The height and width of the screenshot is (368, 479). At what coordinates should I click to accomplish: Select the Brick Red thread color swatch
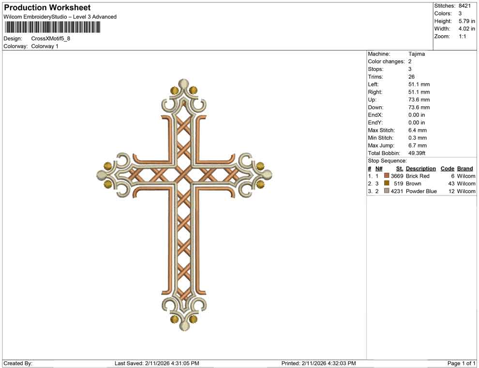click(x=387, y=176)
